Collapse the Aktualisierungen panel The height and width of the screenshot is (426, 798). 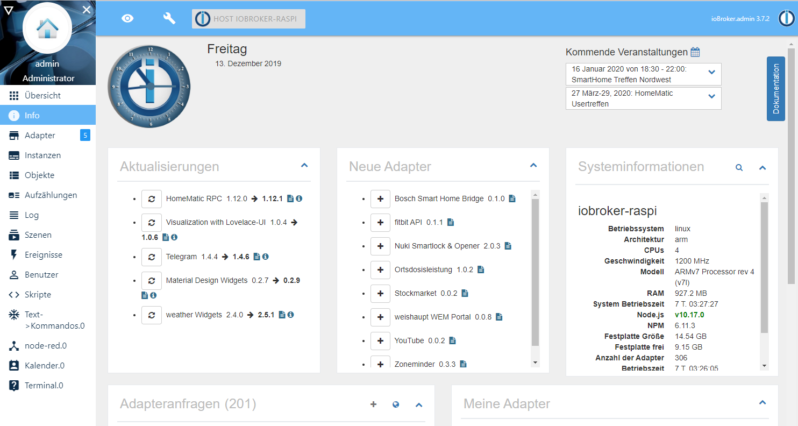point(304,166)
